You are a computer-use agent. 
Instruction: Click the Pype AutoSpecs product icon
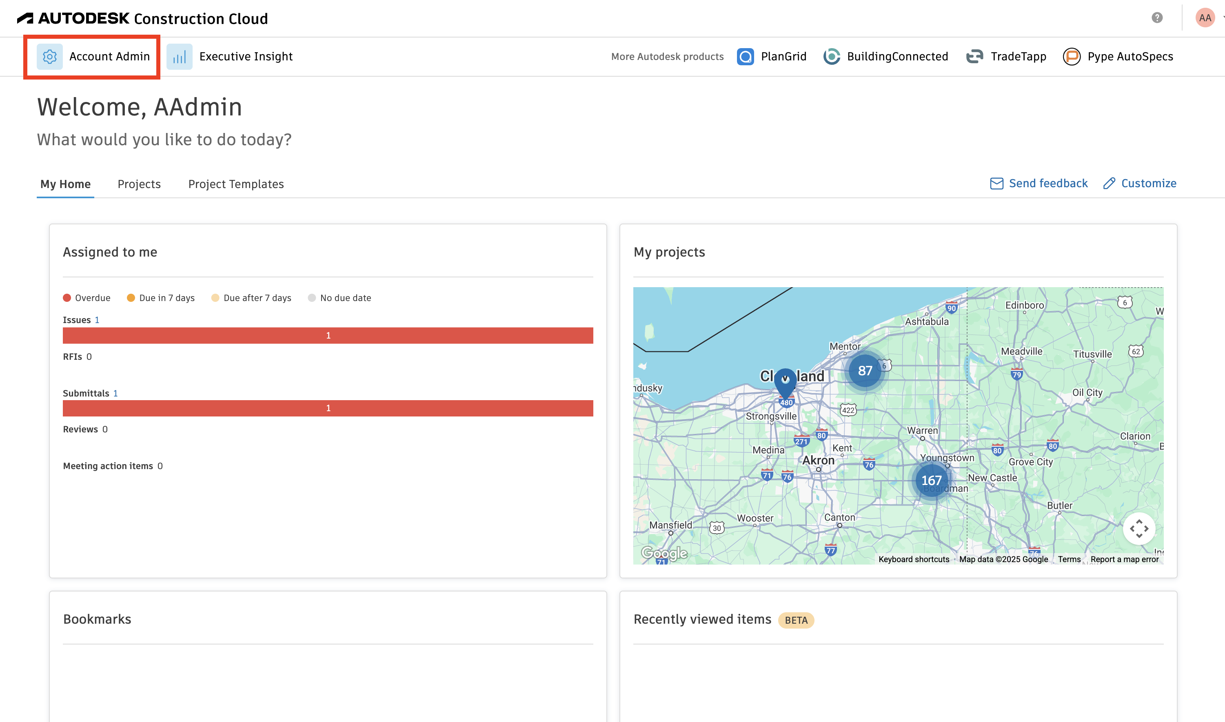pyautogui.click(x=1072, y=56)
